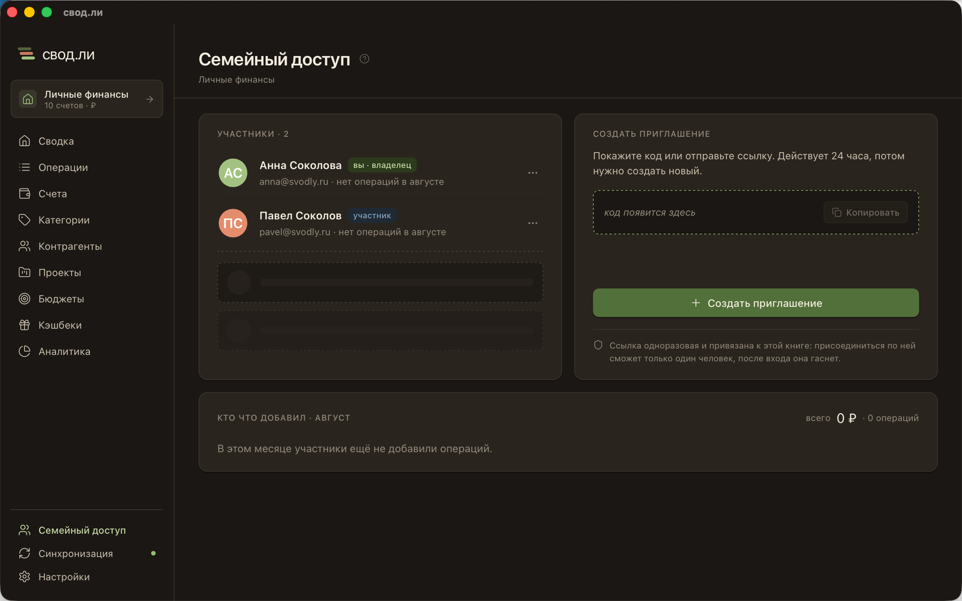Open Аналитика pie chart icon
This screenshot has width=962, height=601.
25,351
